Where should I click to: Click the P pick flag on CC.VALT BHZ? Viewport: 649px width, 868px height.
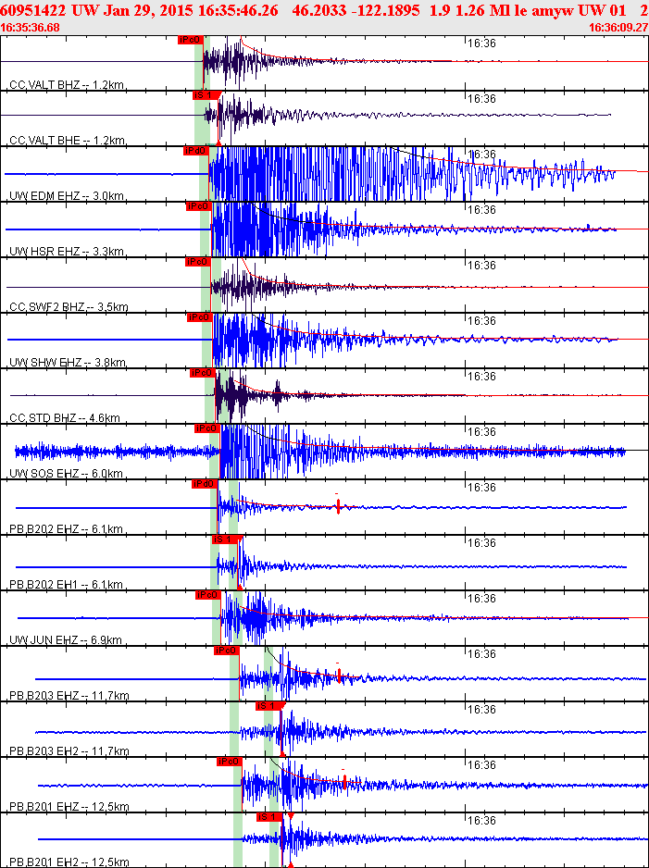[189, 40]
